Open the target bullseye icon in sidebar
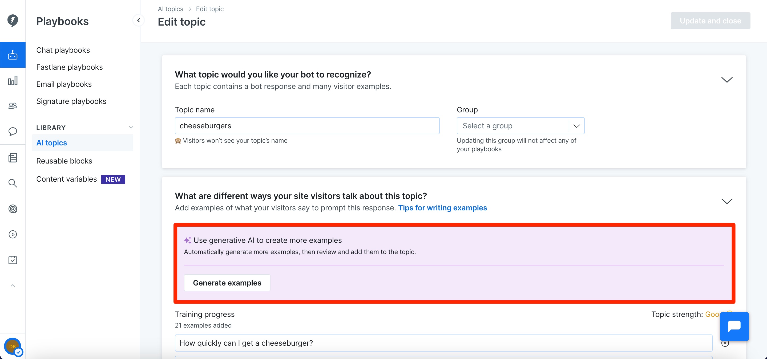The height and width of the screenshot is (359, 767). (13, 209)
